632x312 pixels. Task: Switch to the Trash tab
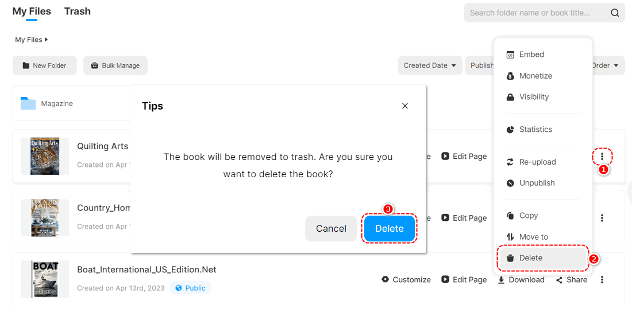click(x=78, y=11)
